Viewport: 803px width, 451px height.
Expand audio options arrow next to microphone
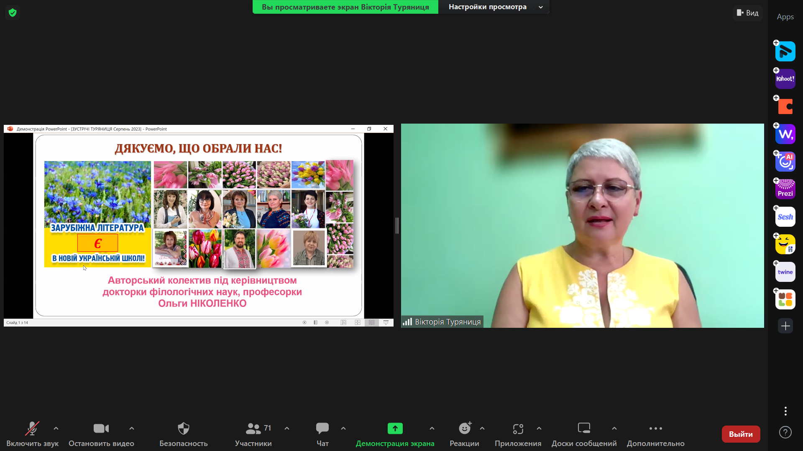(56, 428)
